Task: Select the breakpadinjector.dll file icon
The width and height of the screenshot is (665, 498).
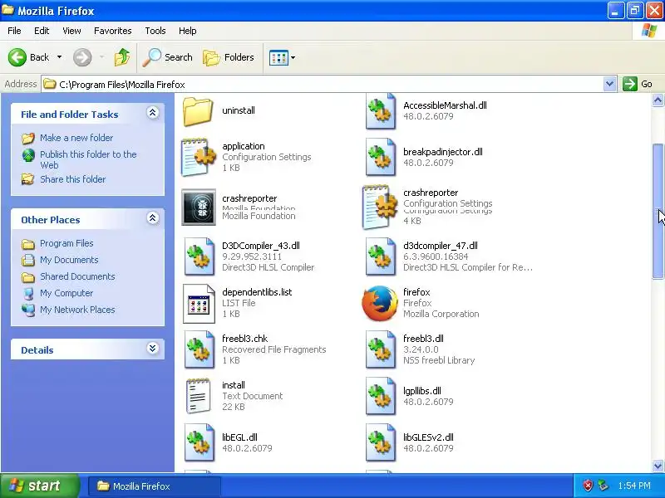Action: [x=381, y=157]
